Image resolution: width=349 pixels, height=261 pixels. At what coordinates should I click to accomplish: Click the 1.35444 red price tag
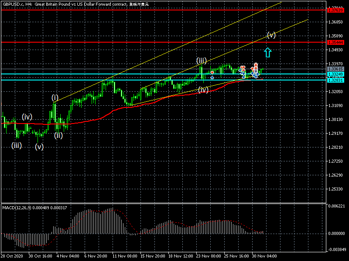pyautogui.click(x=335, y=42)
